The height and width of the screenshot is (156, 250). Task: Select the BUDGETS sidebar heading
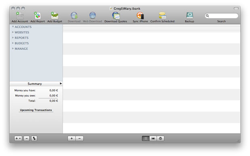[22, 43]
